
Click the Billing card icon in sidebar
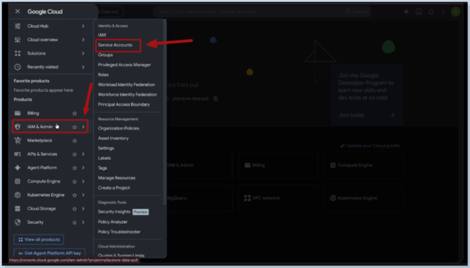click(18, 113)
